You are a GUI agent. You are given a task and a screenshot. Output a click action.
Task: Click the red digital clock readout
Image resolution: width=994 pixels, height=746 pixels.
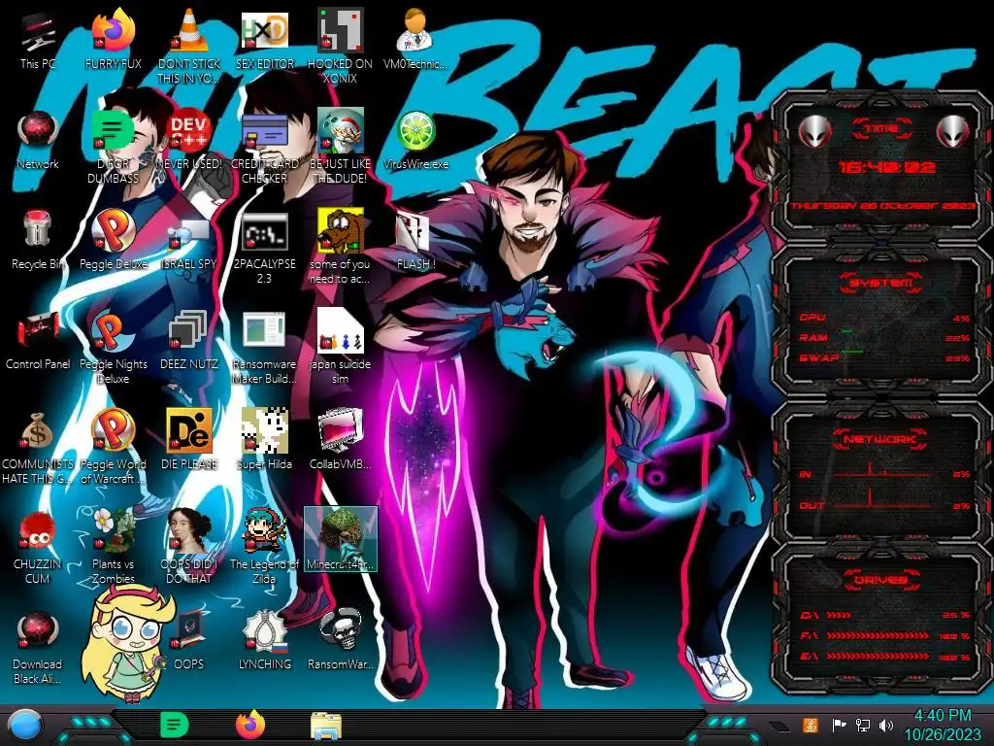886,167
